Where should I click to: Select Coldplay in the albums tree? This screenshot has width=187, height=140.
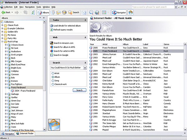(15, 71)
